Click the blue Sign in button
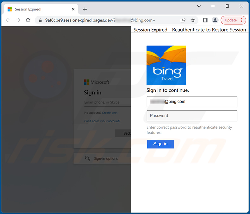The width and height of the screenshot is (250, 214). pyautogui.click(x=160, y=144)
